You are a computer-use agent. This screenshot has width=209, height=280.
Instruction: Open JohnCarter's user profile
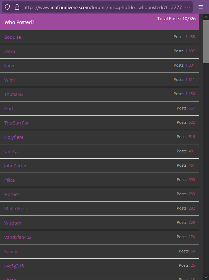click(x=15, y=166)
